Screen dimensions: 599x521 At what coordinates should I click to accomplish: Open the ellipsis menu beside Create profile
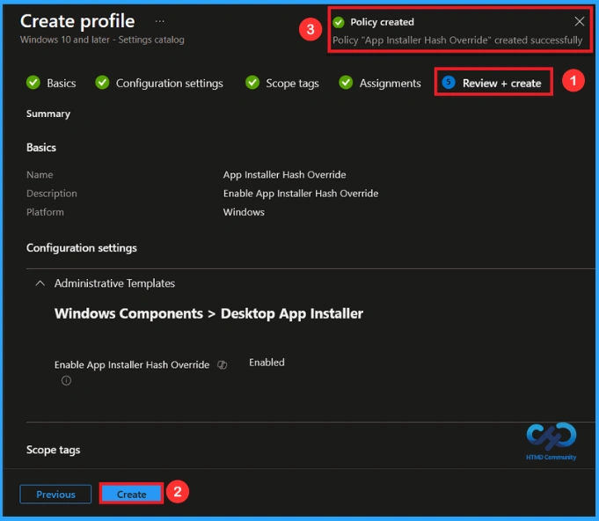(160, 21)
